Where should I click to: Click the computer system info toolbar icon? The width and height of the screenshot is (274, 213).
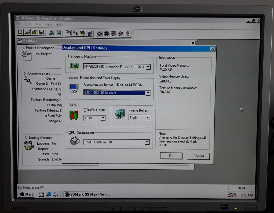click(x=51, y=33)
